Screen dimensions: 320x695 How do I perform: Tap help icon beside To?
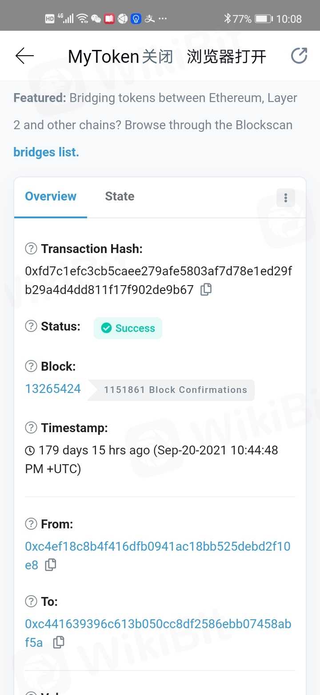[x=31, y=601]
